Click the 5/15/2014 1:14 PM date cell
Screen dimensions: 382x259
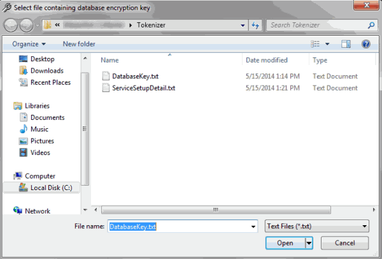coord(272,76)
